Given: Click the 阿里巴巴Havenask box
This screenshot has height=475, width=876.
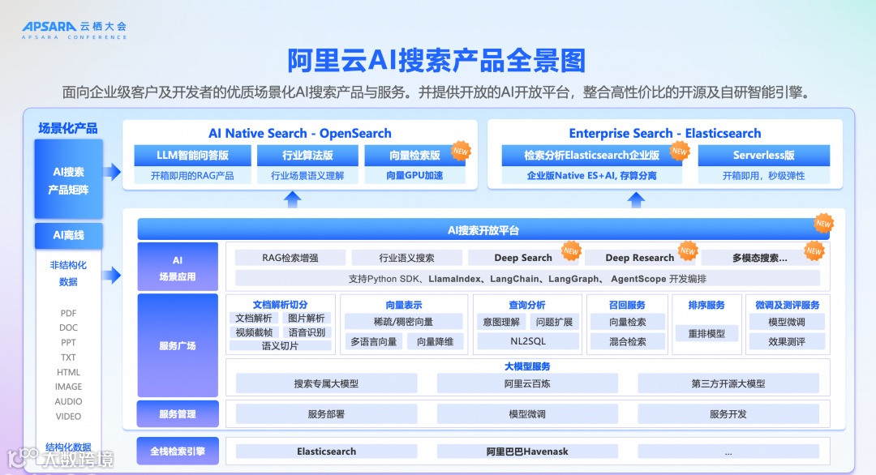Looking at the screenshot, I should [527, 451].
